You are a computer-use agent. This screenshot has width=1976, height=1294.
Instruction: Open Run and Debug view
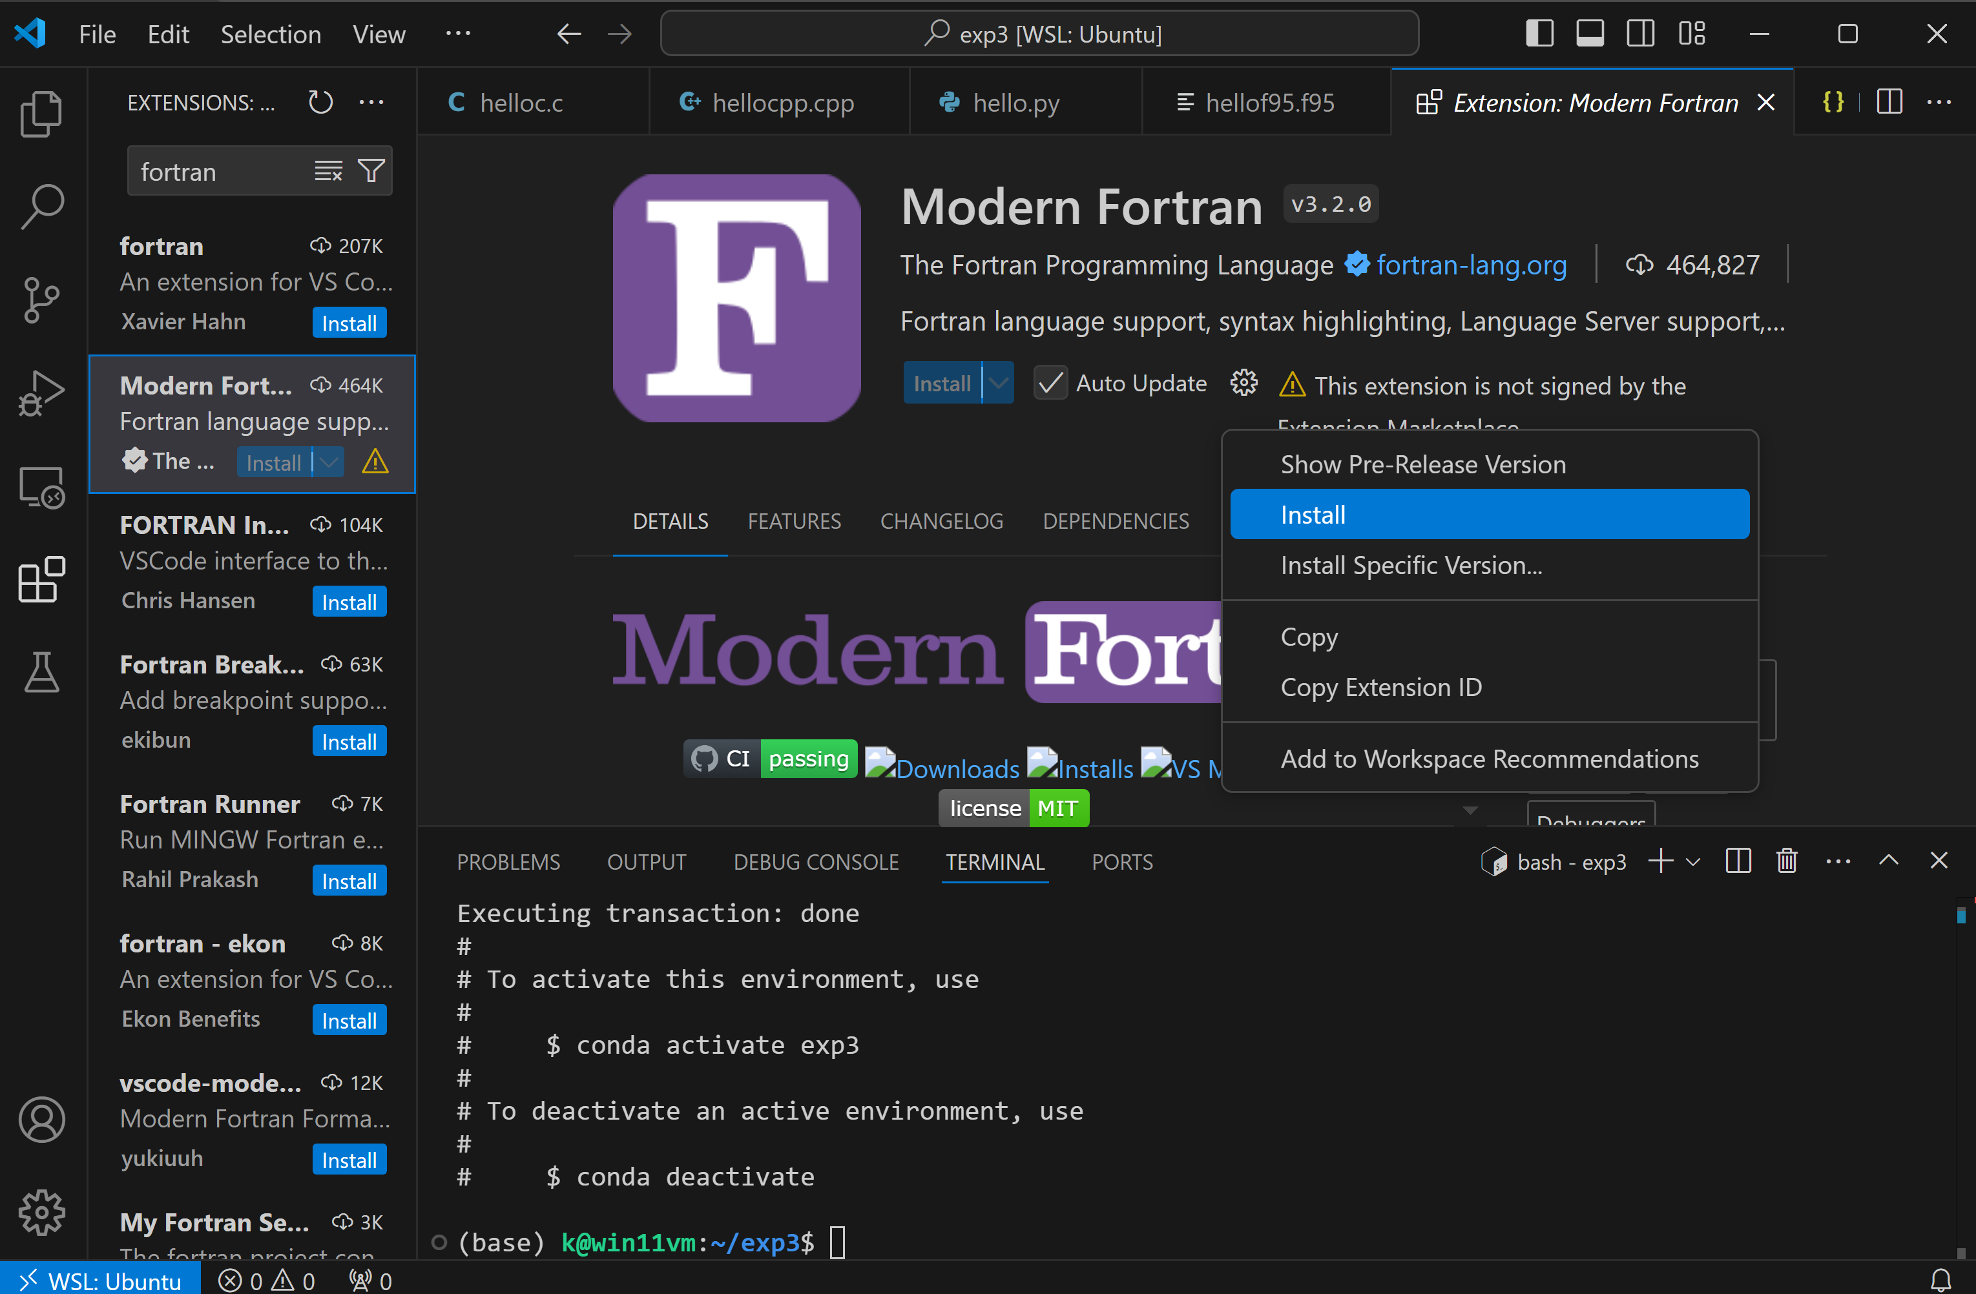(x=41, y=393)
